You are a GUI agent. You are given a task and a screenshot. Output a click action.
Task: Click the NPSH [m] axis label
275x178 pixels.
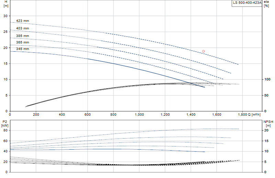pyautogui.click(x=268, y=124)
